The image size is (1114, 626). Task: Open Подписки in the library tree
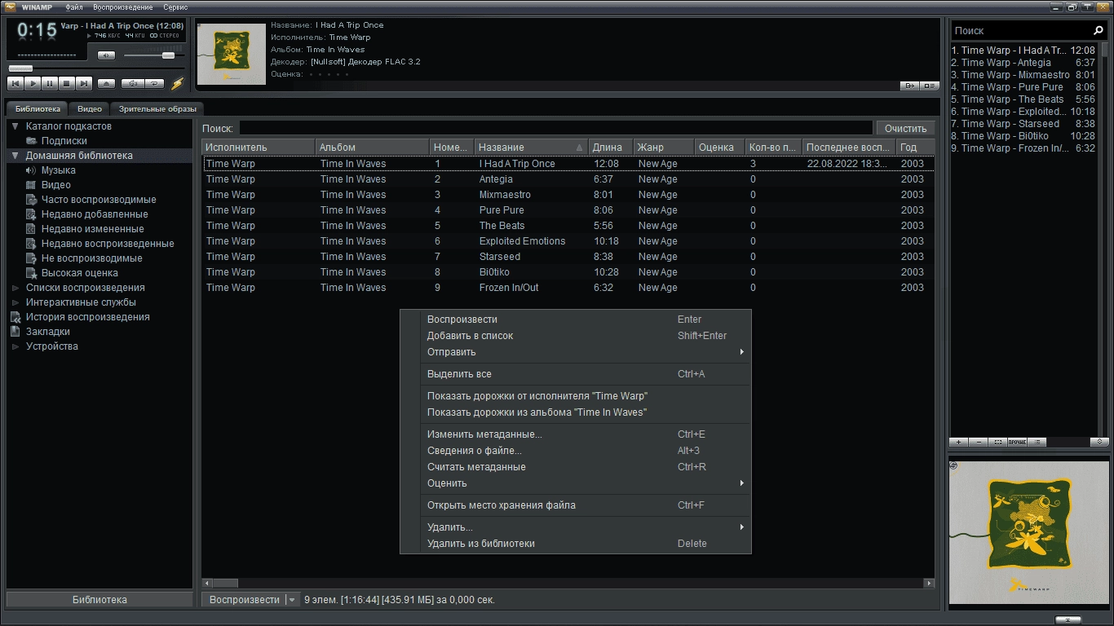pos(64,141)
